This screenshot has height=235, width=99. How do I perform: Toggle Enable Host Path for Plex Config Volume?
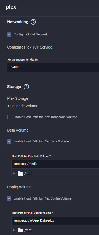tap(9, 198)
